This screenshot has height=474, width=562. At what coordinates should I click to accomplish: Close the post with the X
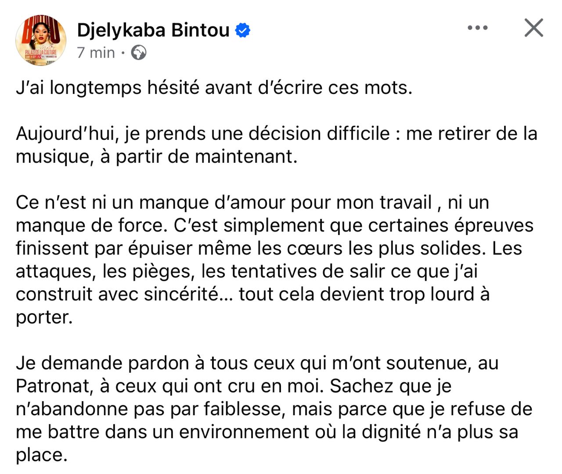click(534, 28)
